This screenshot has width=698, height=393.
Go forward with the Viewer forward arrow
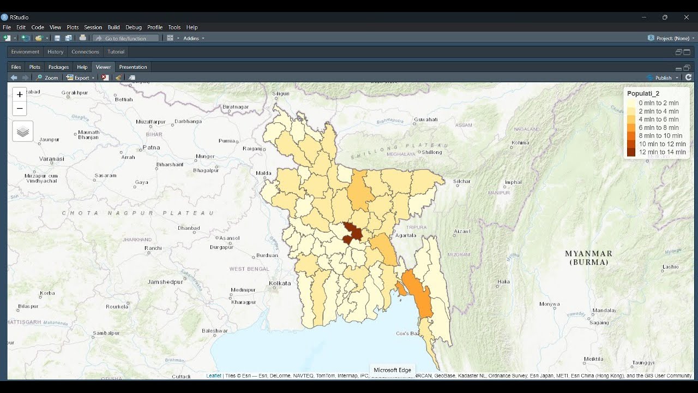(x=25, y=78)
